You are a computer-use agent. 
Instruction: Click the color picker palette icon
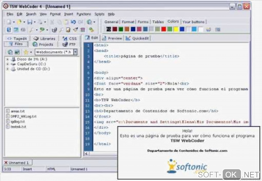208,29
